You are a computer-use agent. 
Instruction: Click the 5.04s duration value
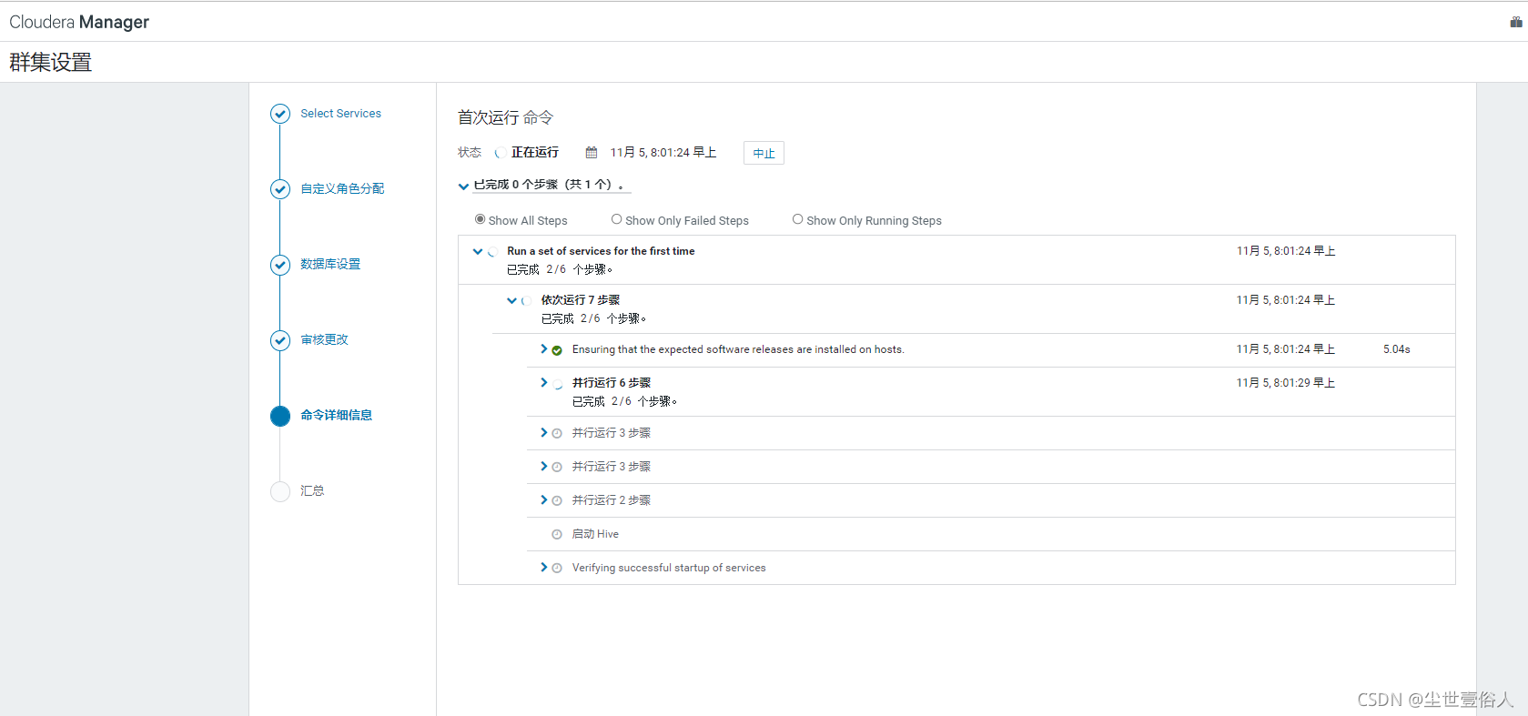(x=1397, y=349)
